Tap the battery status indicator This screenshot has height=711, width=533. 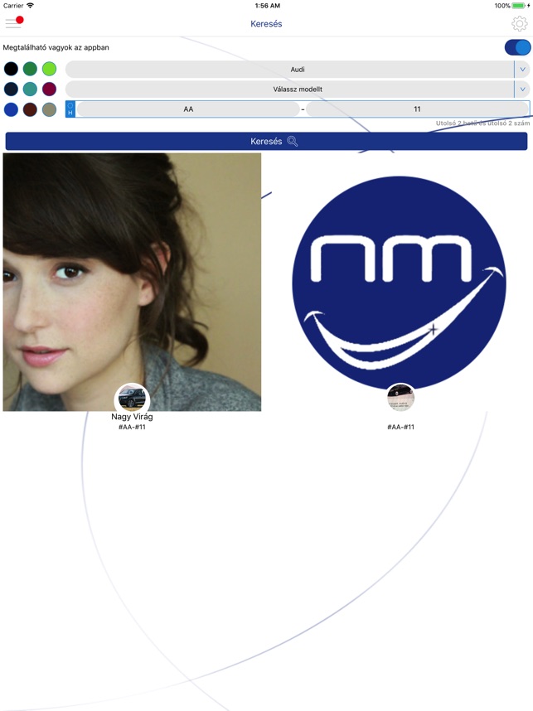(x=517, y=6)
